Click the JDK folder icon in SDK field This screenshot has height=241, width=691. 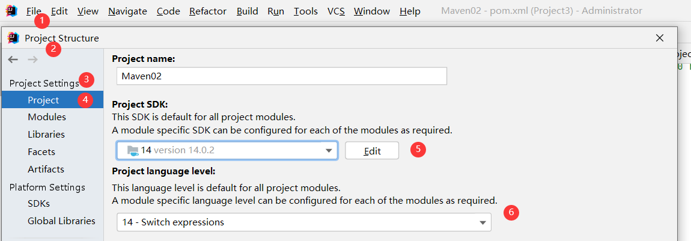(133, 150)
